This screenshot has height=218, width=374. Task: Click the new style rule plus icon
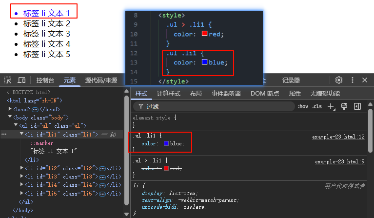(331, 106)
